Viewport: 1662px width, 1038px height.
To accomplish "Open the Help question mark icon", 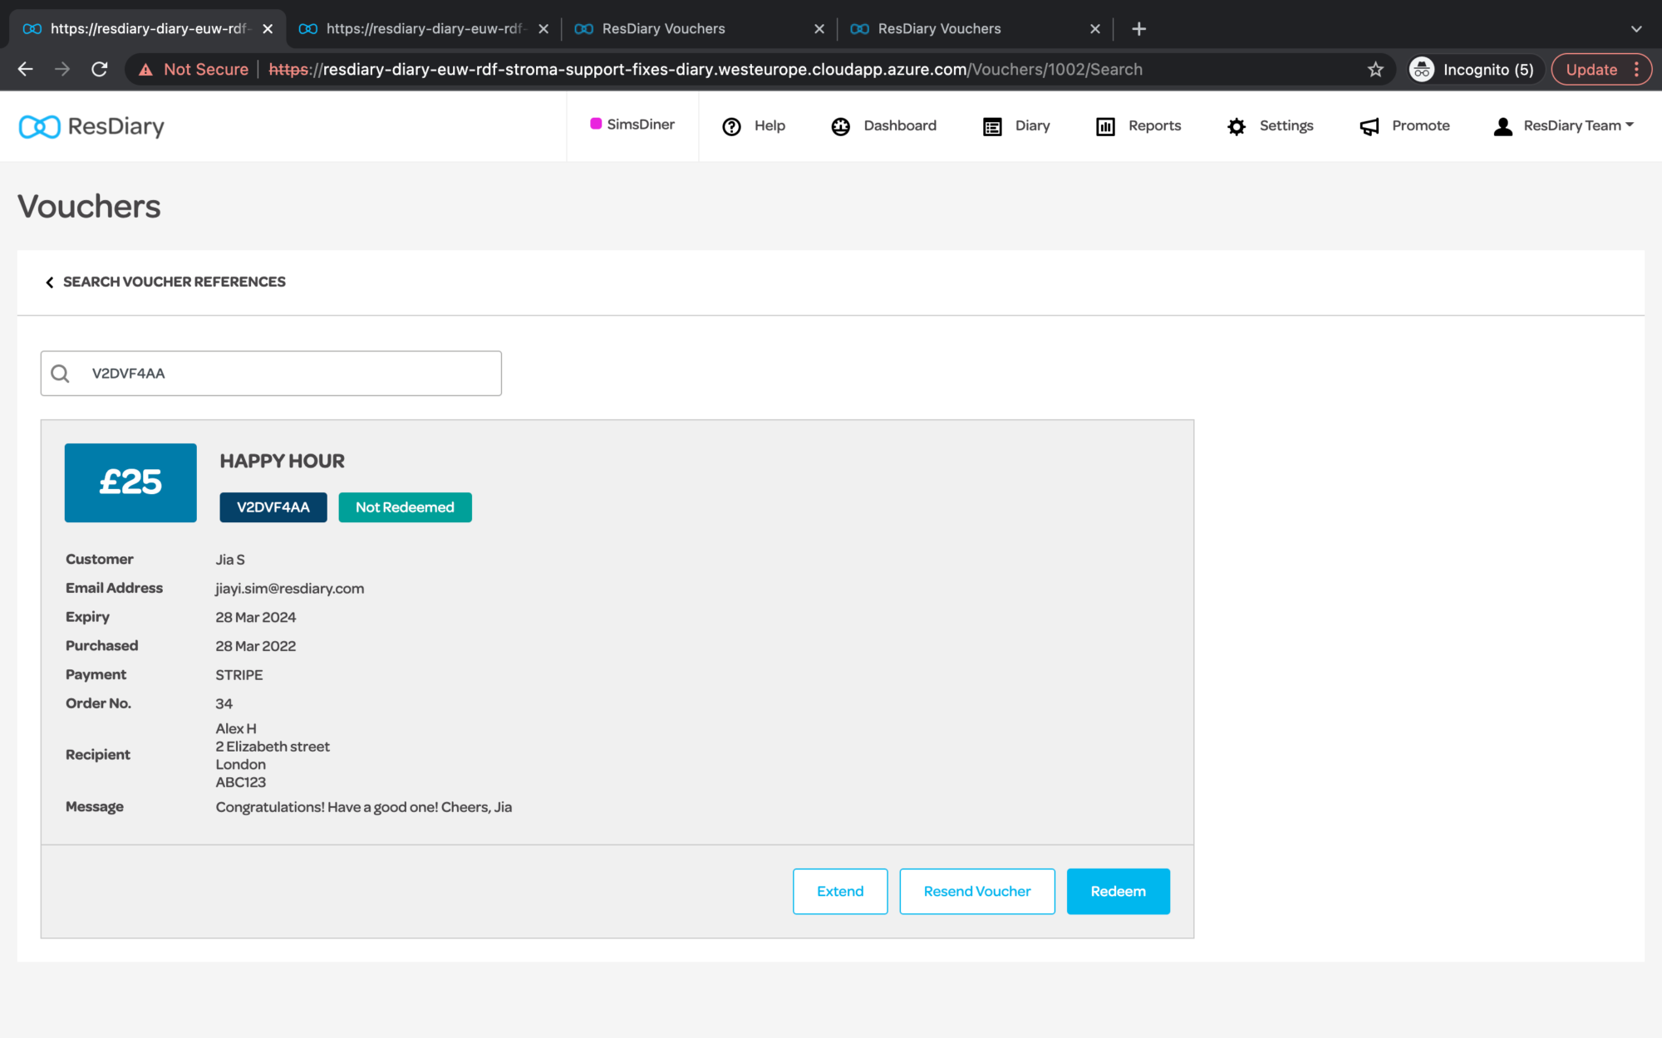I will point(731,126).
